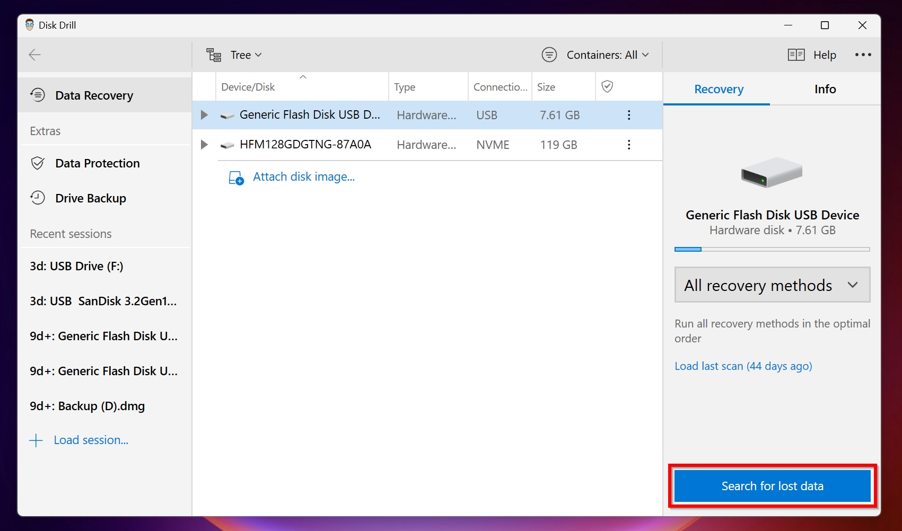Open the three-dot more options menu

(x=863, y=55)
